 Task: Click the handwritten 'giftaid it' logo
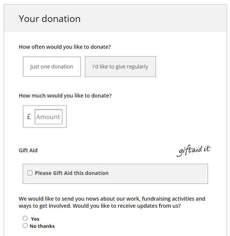point(194,150)
